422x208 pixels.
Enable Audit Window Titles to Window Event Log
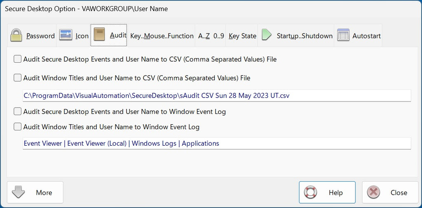[18, 127]
